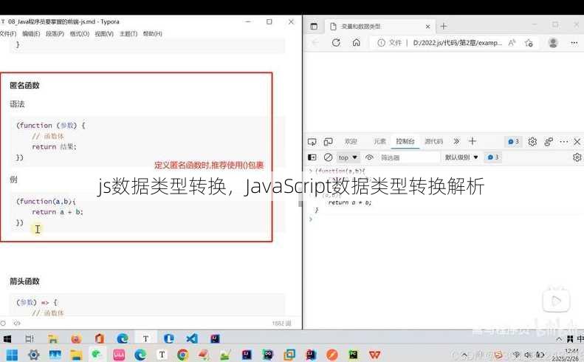
Task: Switch to the 元素 tab
Action: [x=379, y=141]
